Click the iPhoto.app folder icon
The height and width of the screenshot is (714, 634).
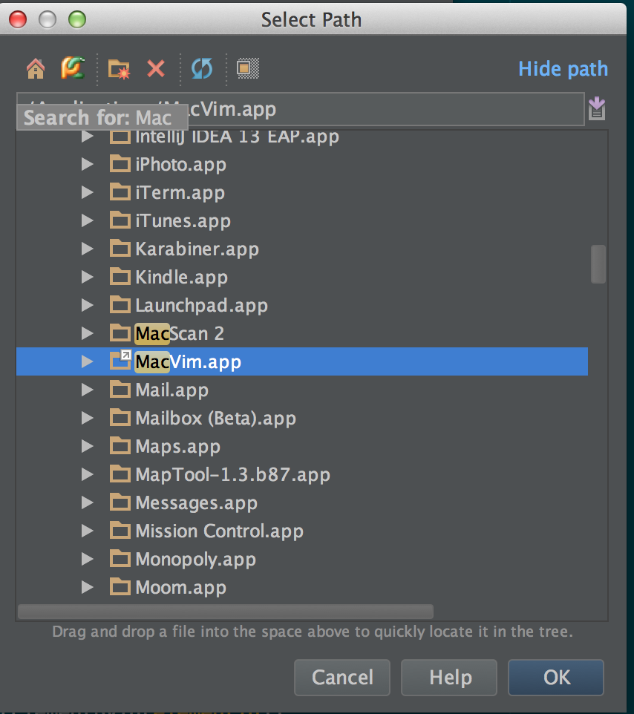click(120, 164)
